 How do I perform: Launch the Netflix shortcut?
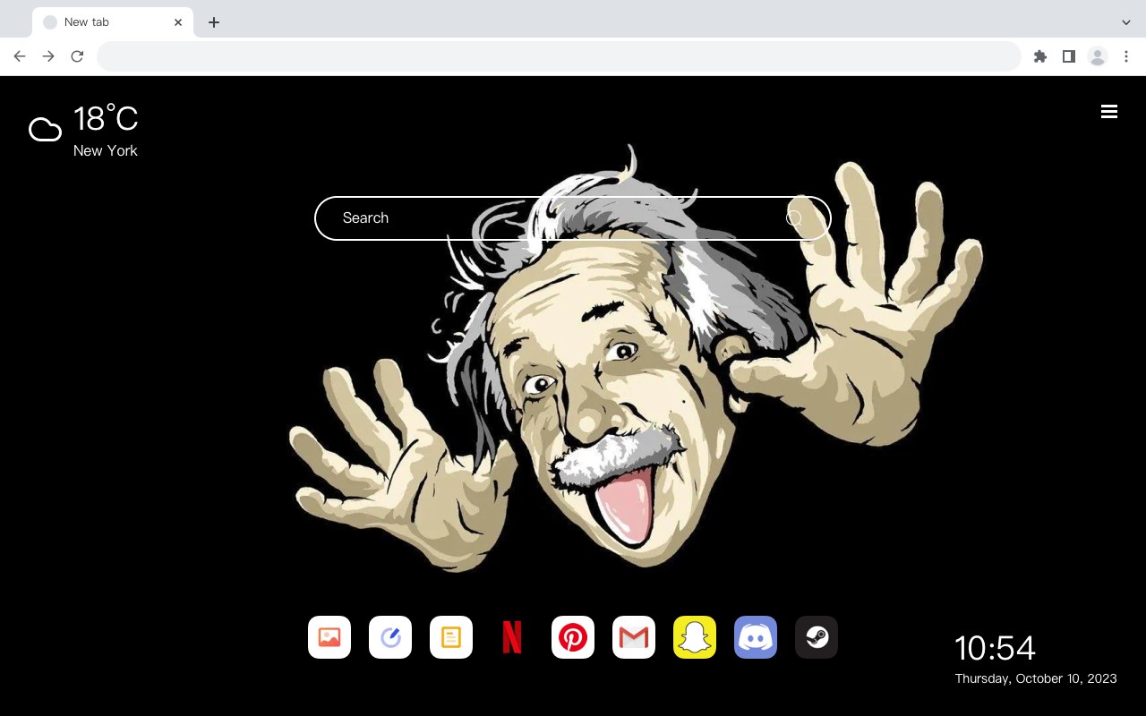pyautogui.click(x=512, y=637)
